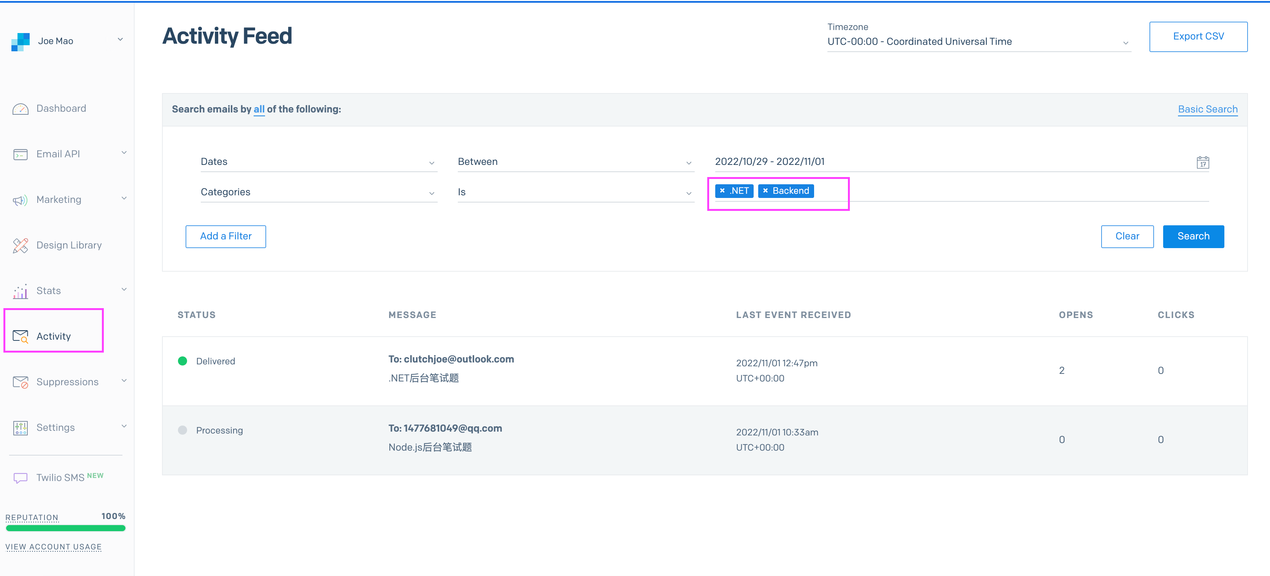Click the Design Library icon

(20, 245)
